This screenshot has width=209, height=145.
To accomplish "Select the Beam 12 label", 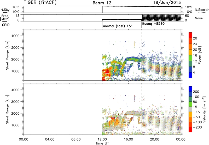I will pos(102,3).
